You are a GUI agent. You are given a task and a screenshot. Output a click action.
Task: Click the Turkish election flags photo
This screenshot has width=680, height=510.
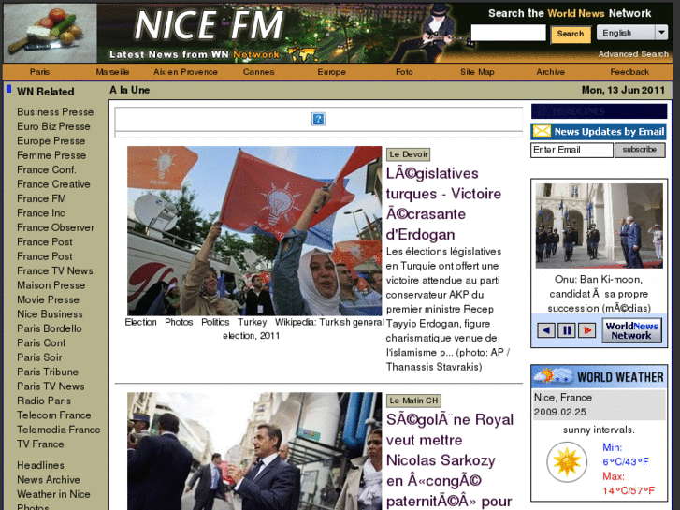[x=254, y=231]
